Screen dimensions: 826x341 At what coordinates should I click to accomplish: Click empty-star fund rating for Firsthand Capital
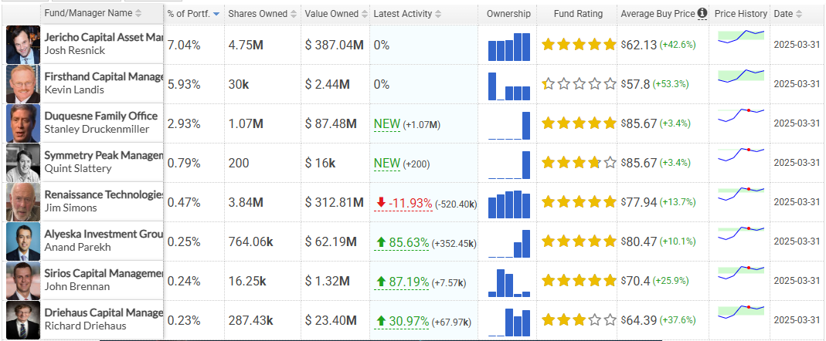click(x=579, y=83)
